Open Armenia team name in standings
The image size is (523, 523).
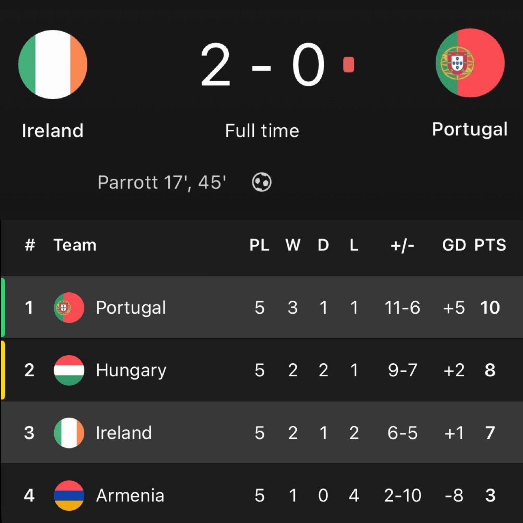tap(130, 495)
